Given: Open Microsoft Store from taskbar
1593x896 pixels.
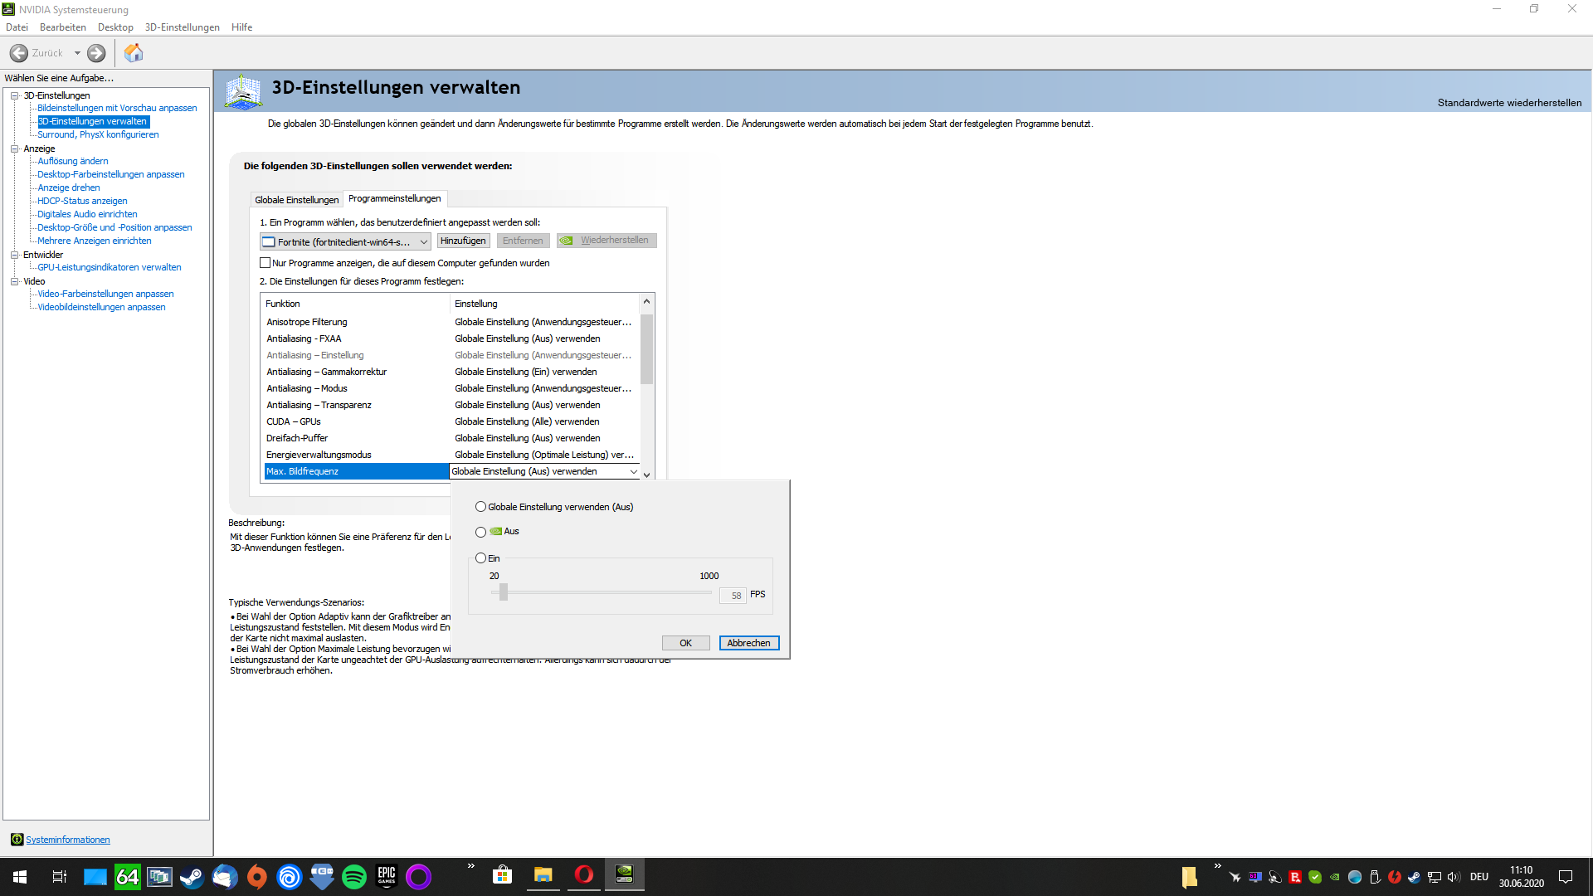Looking at the screenshot, I should pos(502,875).
